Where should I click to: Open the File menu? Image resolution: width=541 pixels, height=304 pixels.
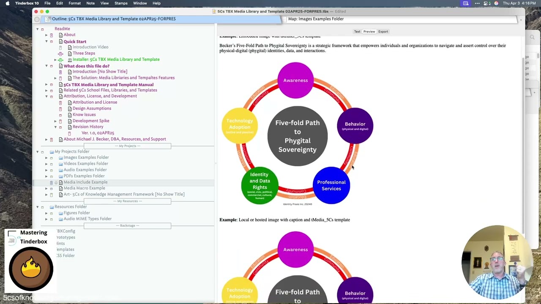coord(47,3)
